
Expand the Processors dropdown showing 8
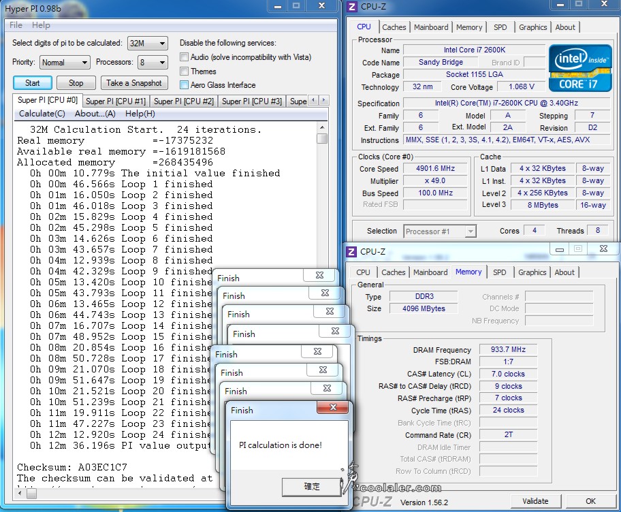pos(153,63)
